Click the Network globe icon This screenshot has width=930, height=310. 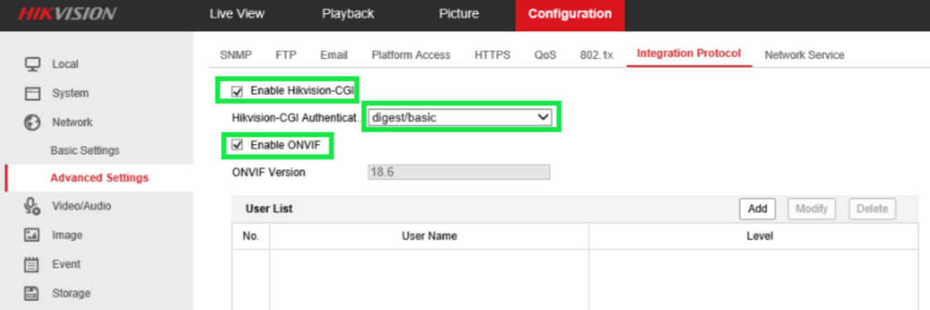coord(32,122)
